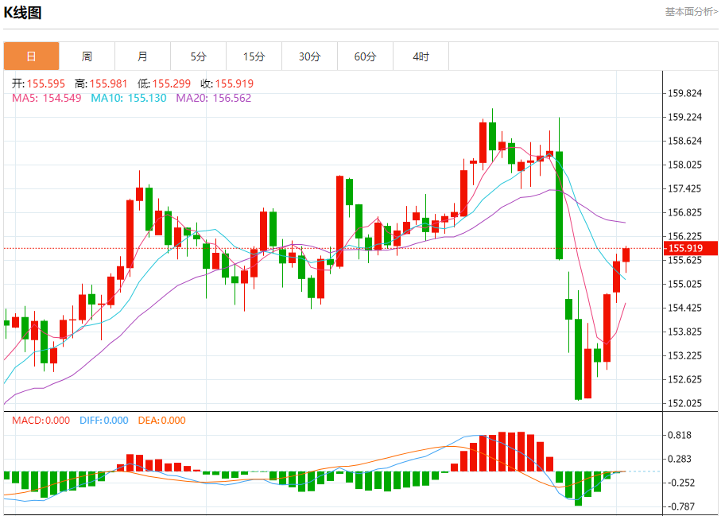Choose the 15分 interval tab
Viewport: 725px width, 516px height.
pos(254,56)
